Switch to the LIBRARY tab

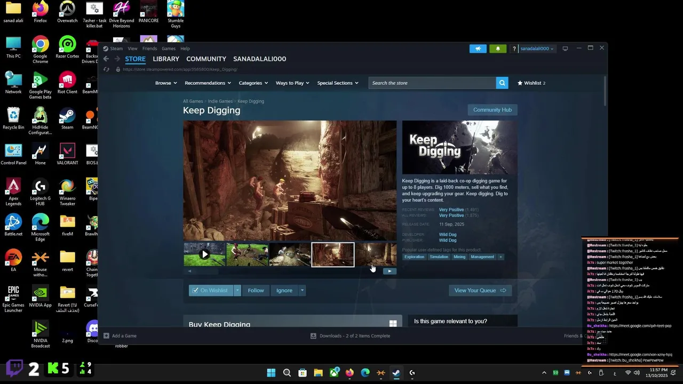(166, 59)
